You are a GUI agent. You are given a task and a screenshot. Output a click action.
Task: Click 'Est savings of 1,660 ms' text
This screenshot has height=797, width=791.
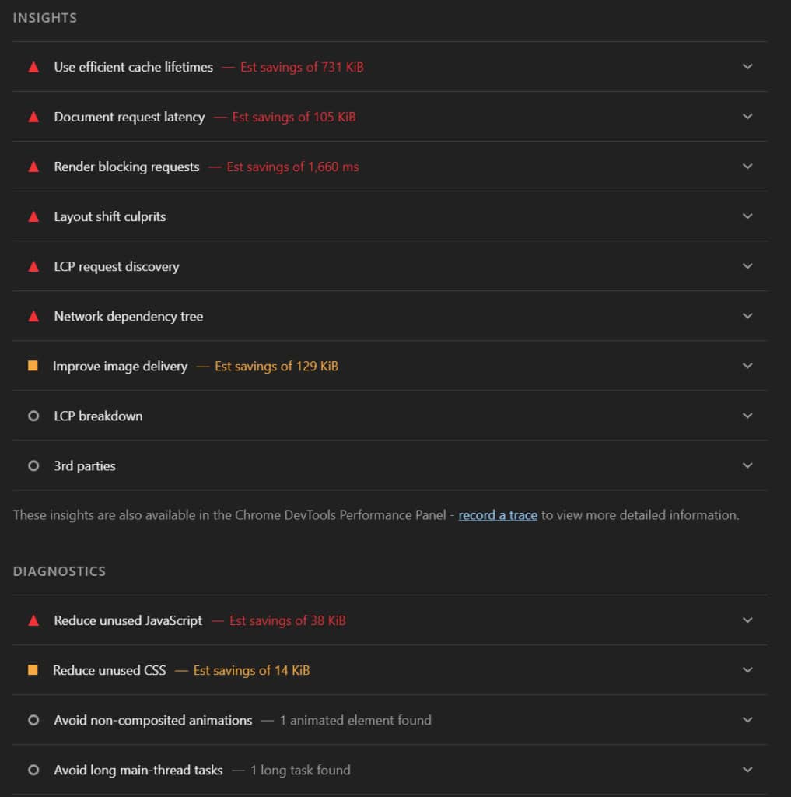tap(292, 167)
